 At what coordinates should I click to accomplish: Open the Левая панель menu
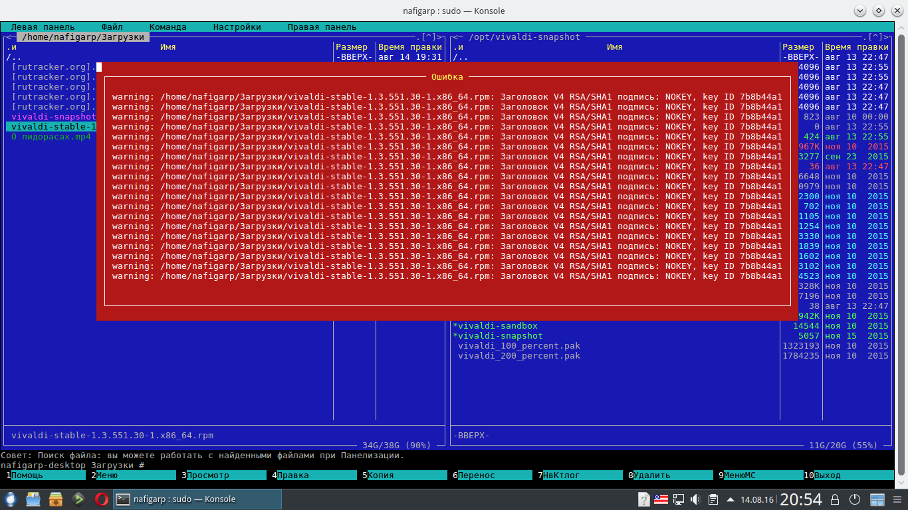pyautogui.click(x=43, y=27)
